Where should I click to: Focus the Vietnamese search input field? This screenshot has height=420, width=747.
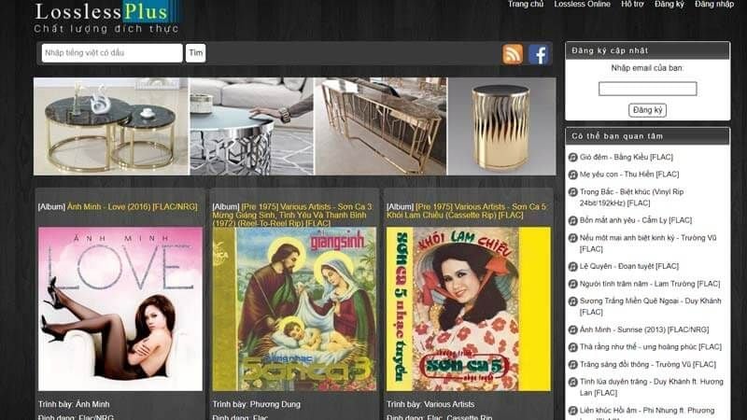click(x=112, y=53)
